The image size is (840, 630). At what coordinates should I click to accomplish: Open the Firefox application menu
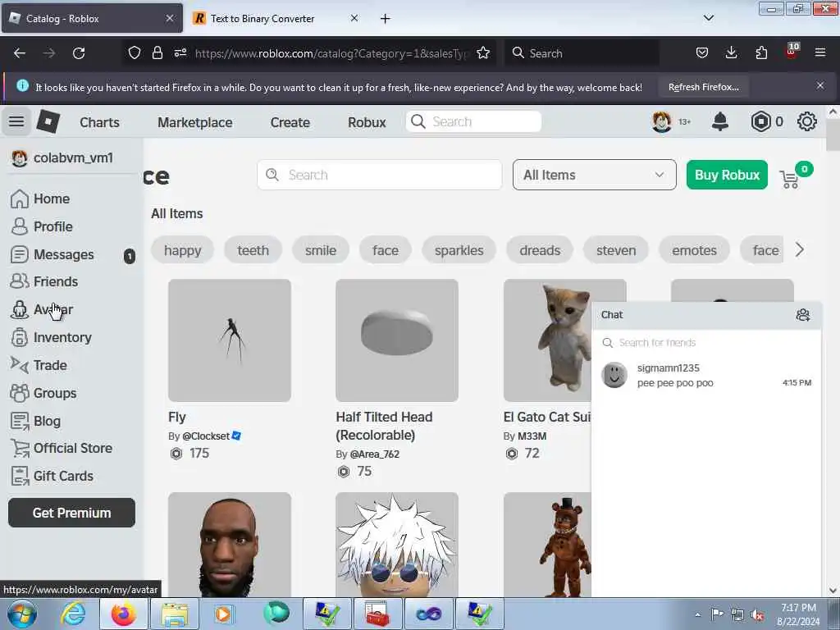coord(820,53)
